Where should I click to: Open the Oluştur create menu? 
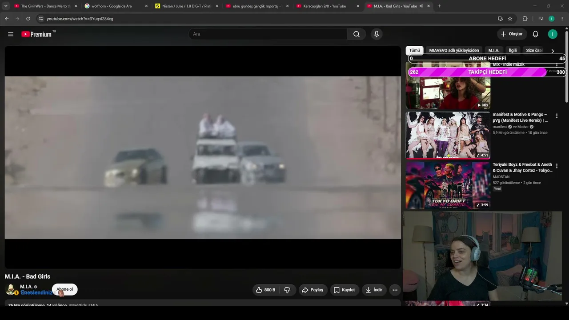coord(512,34)
